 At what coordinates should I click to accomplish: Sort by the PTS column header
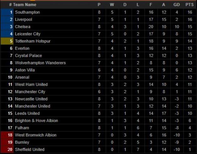(x=189, y=5)
